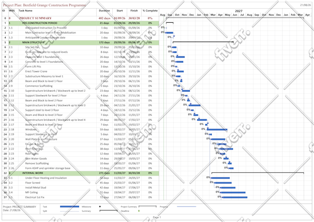Click task 'Rain Water Goods'
Viewport: 314px width, 222px height.
[x=36, y=159]
